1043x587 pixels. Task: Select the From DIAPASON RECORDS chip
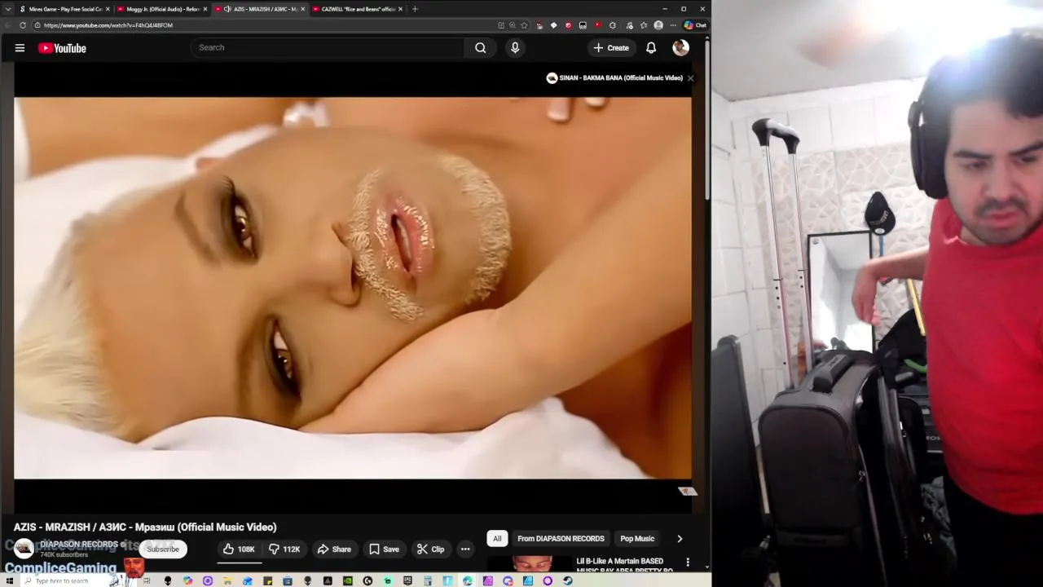coord(561,539)
